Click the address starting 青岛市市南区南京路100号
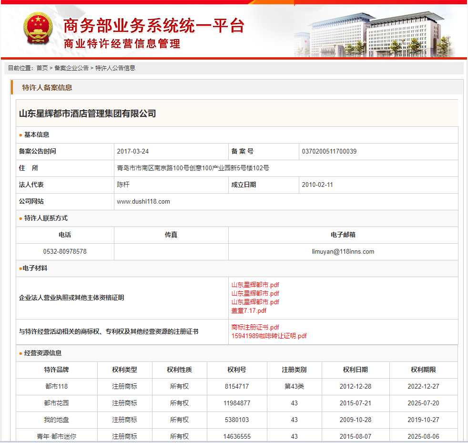The height and width of the screenshot is (443, 468). 193,168
